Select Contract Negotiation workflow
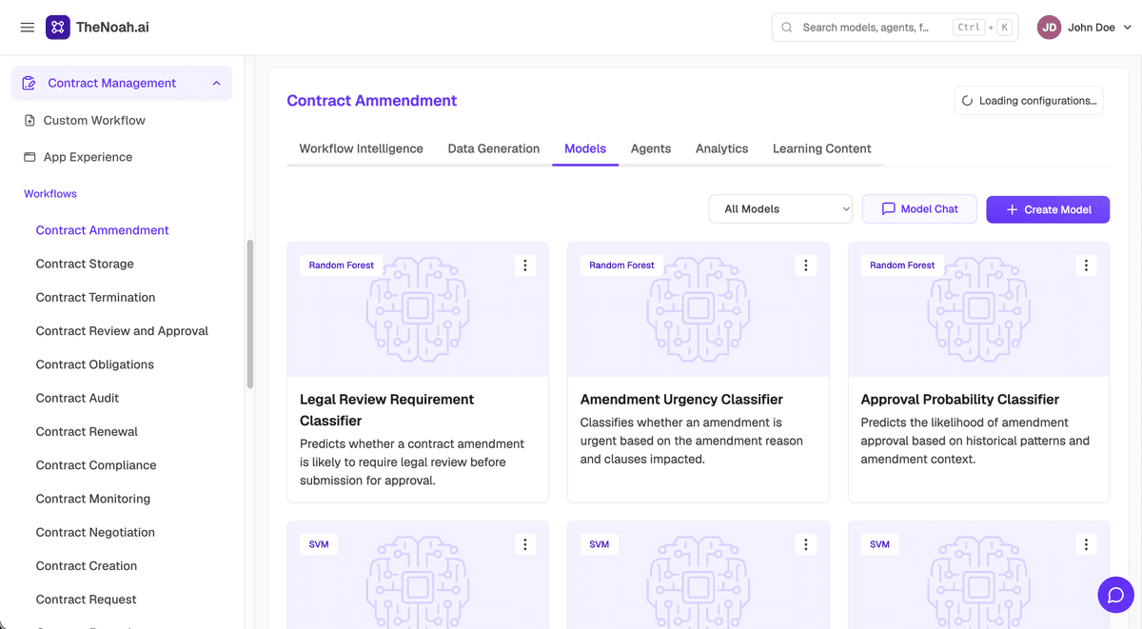 [x=95, y=532]
